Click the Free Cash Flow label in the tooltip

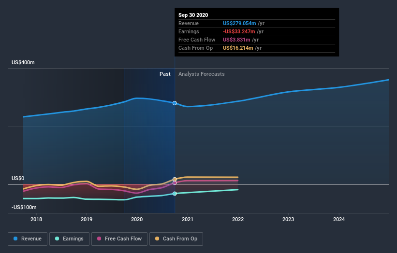pos(197,40)
